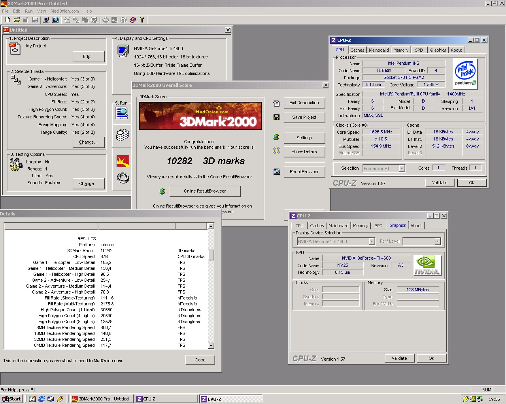
Task: Click the Edit Description button
Action: tap(304, 103)
